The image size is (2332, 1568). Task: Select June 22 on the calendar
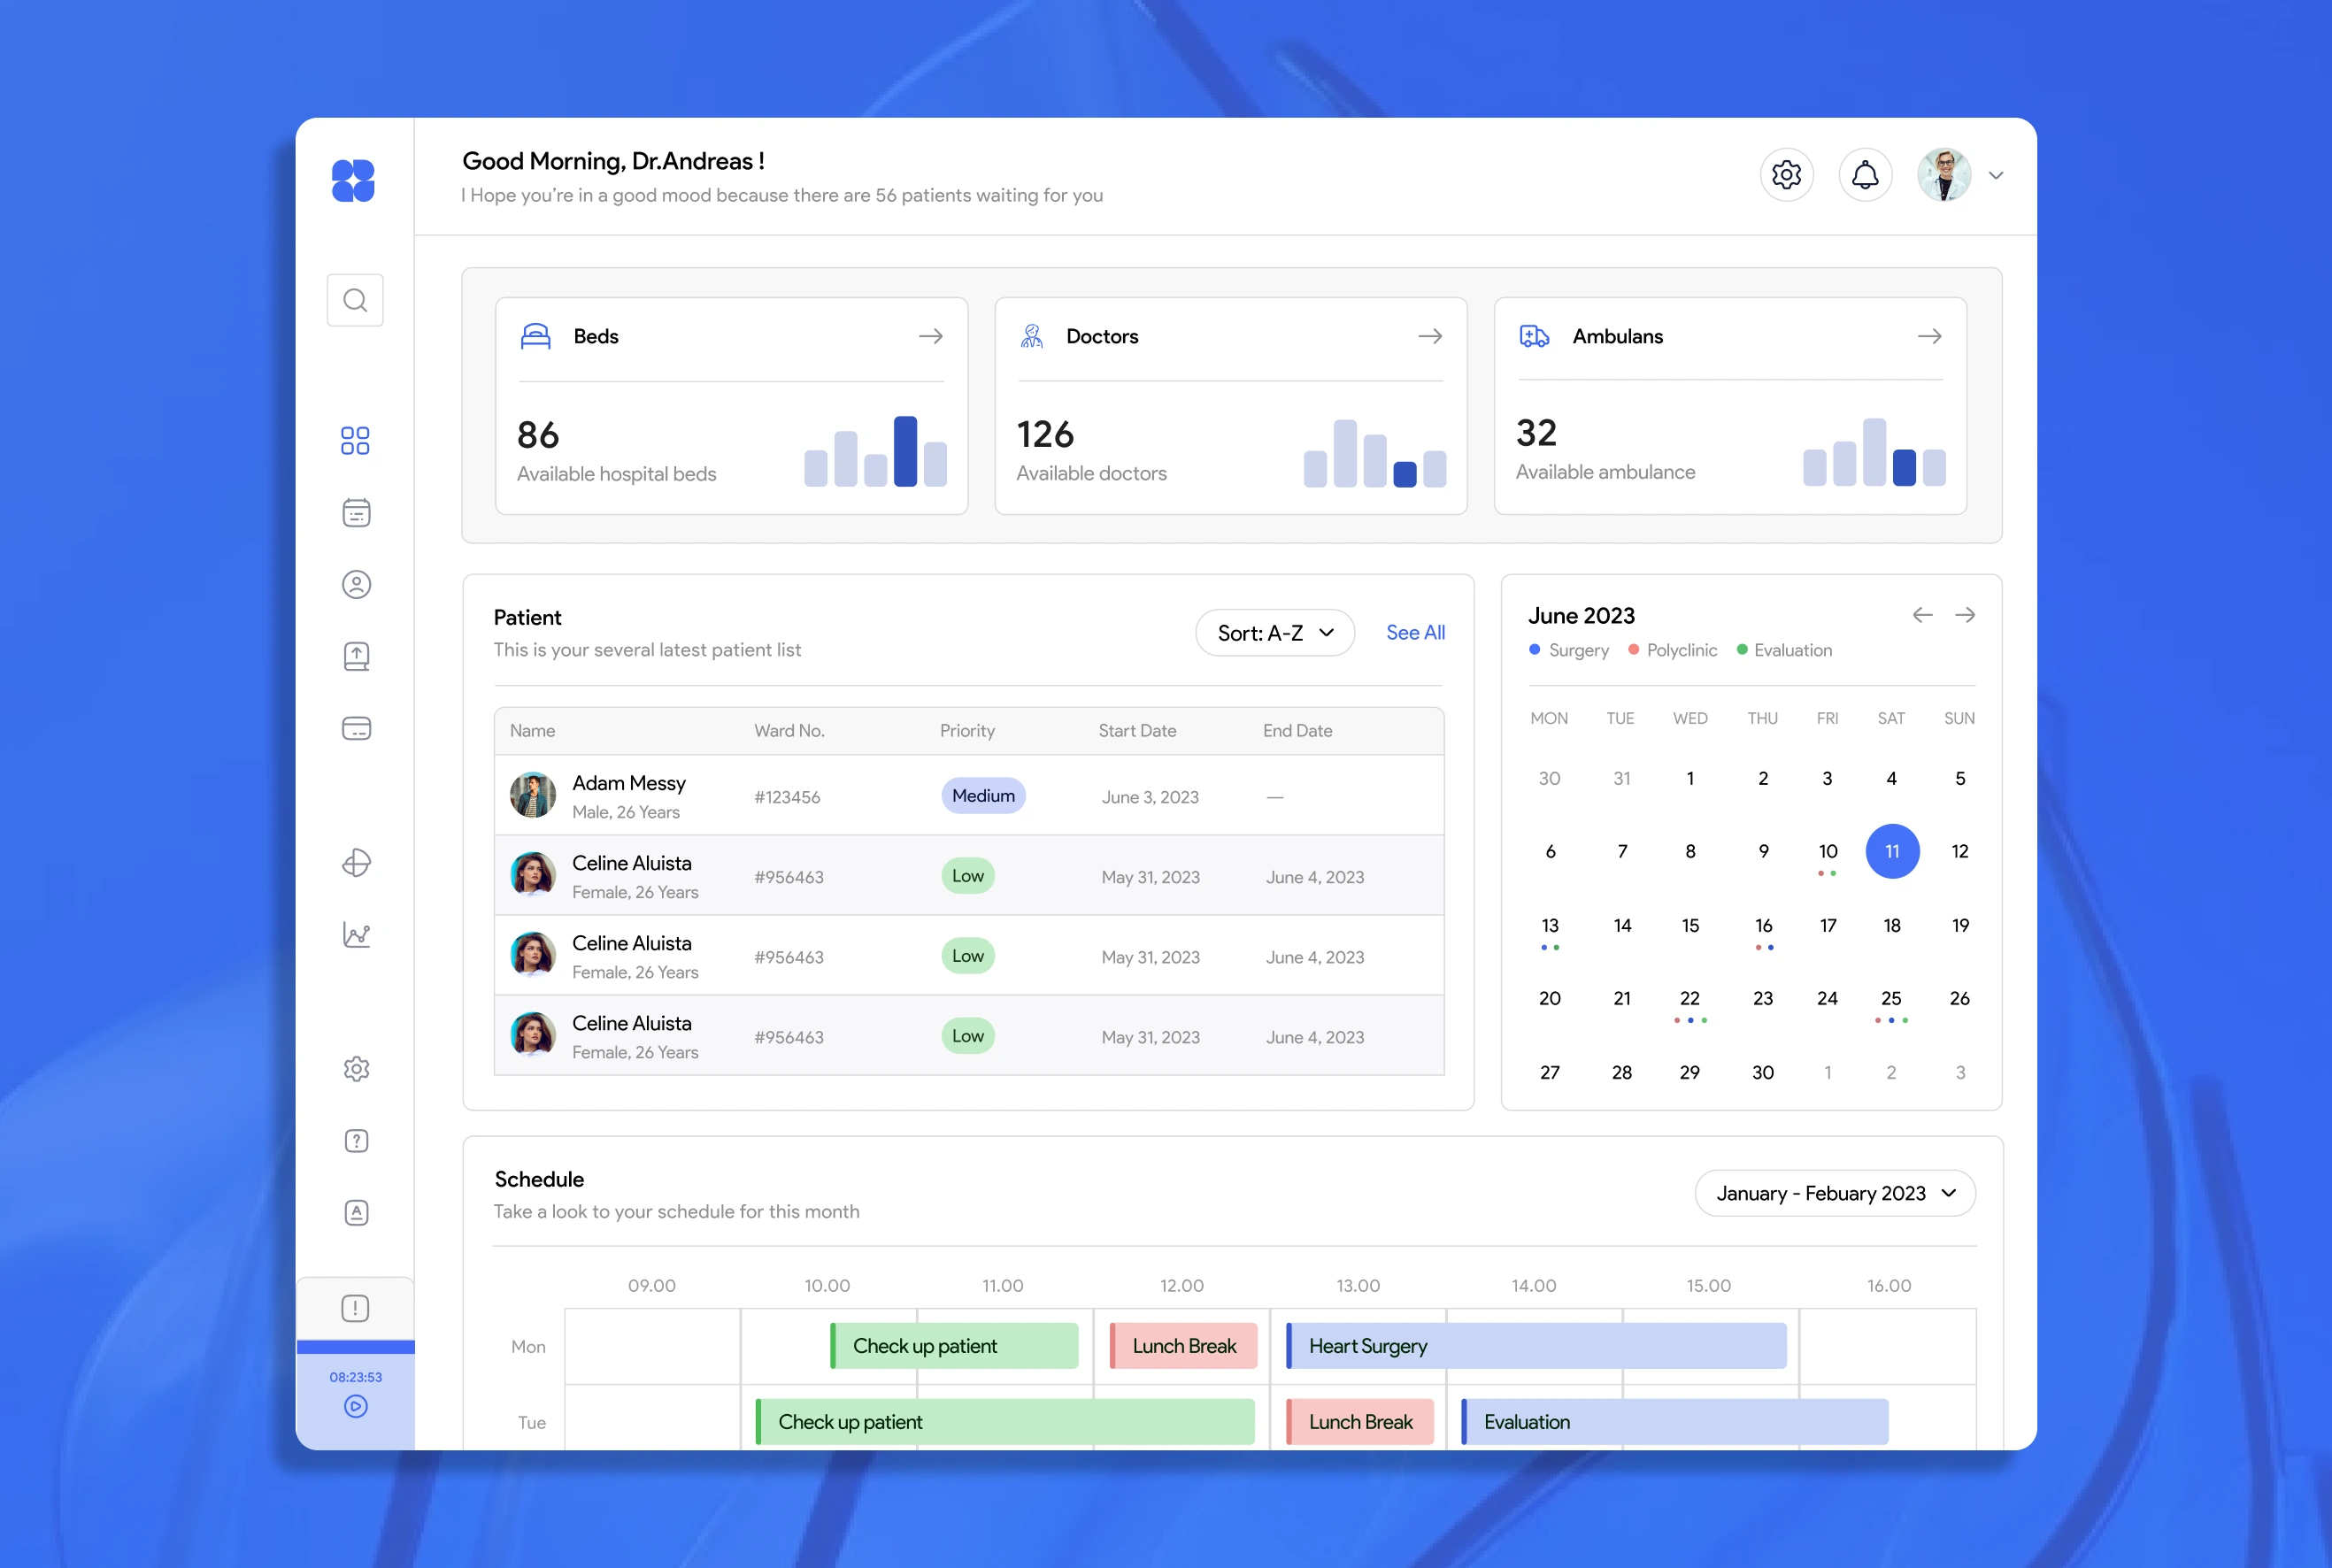[x=1690, y=999]
